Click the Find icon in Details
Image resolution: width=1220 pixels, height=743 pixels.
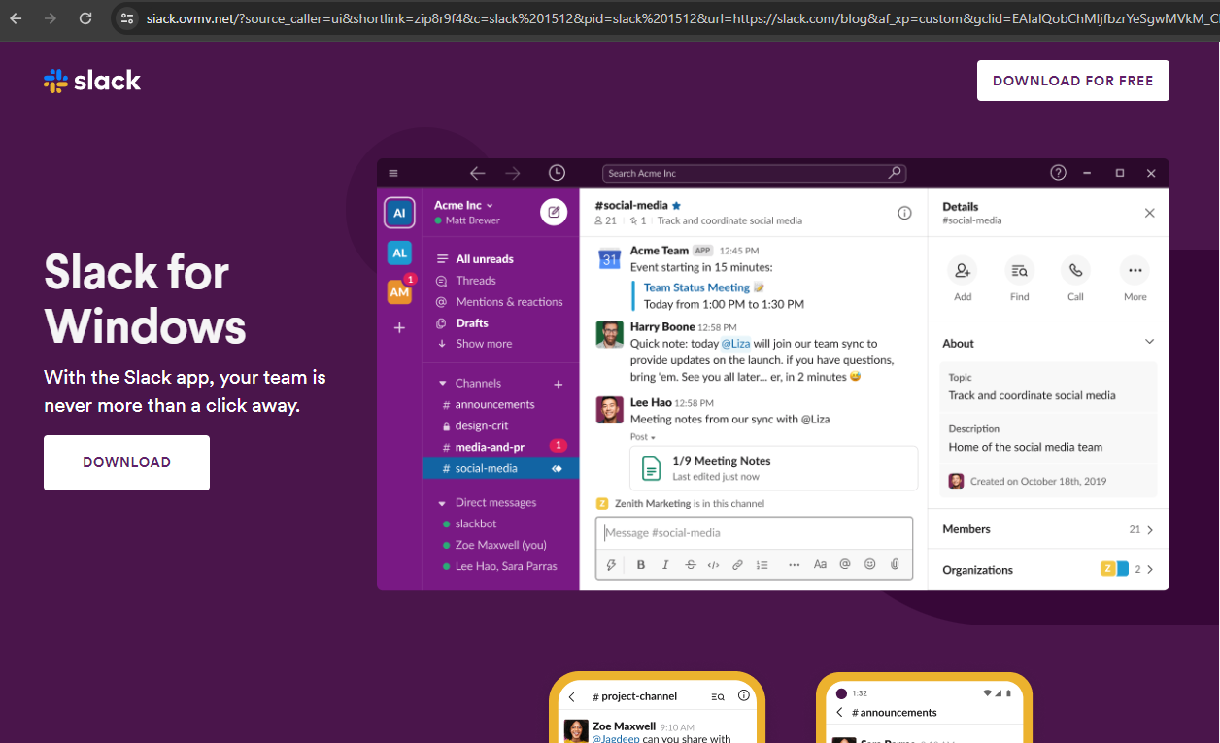1019,270
